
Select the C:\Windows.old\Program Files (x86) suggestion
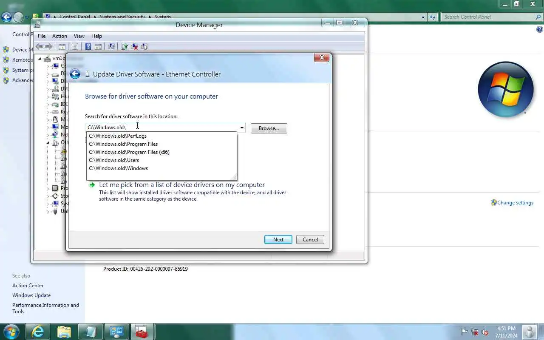[x=161, y=152]
